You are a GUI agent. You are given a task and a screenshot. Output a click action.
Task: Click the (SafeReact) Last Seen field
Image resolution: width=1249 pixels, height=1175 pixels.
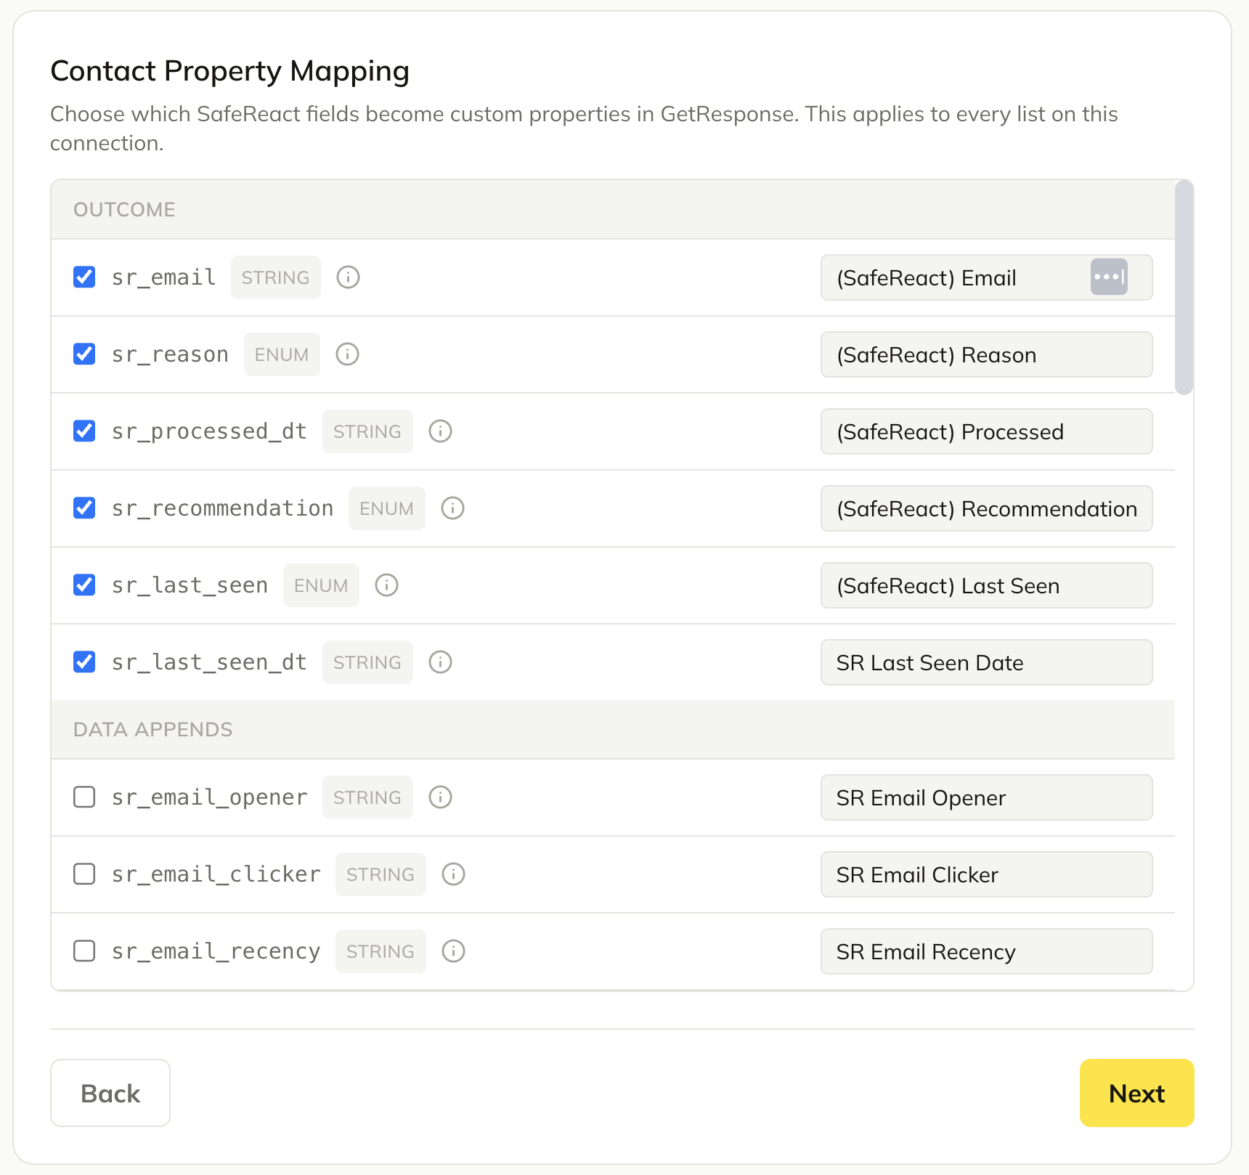(x=986, y=585)
